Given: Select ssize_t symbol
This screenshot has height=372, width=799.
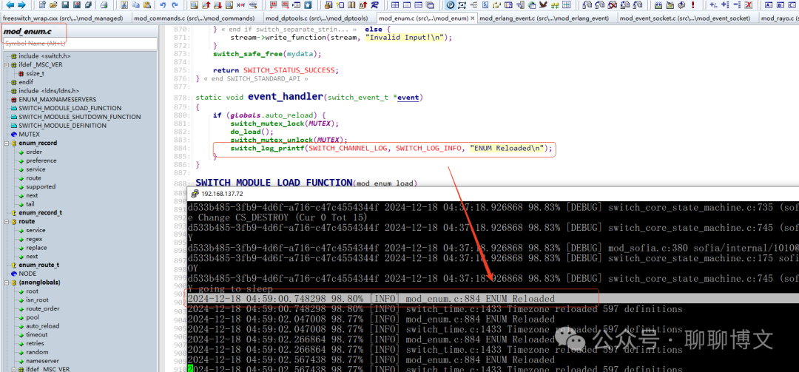Looking at the screenshot, I should coord(36,73).
